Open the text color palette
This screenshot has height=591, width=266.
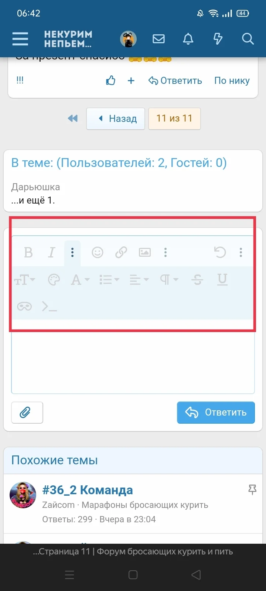point(54,280)
